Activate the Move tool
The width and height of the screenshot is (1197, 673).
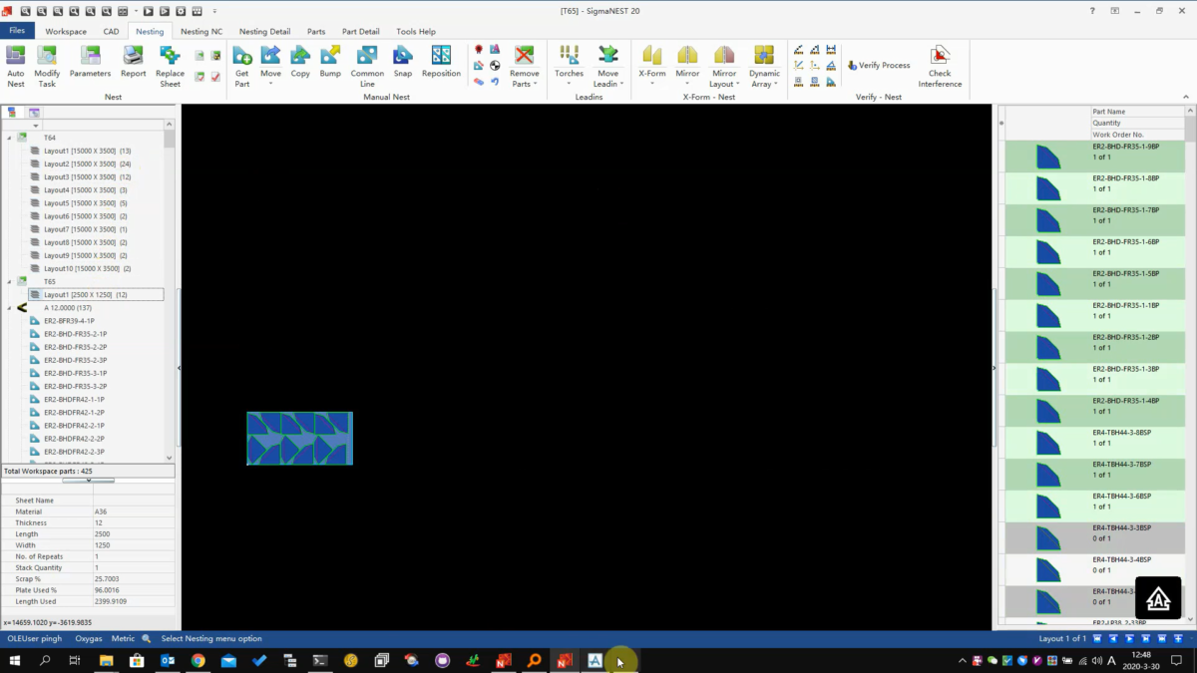pyautogui.click(x=270, y=60)
